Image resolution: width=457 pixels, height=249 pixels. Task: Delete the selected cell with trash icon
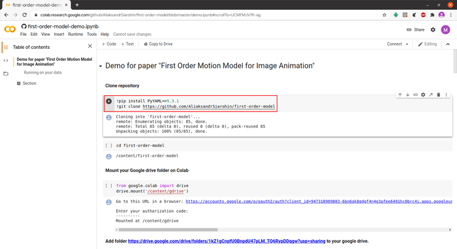point(438,95)
